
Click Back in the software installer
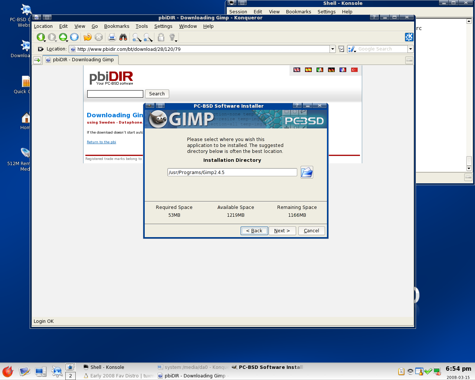click(254, 231)
